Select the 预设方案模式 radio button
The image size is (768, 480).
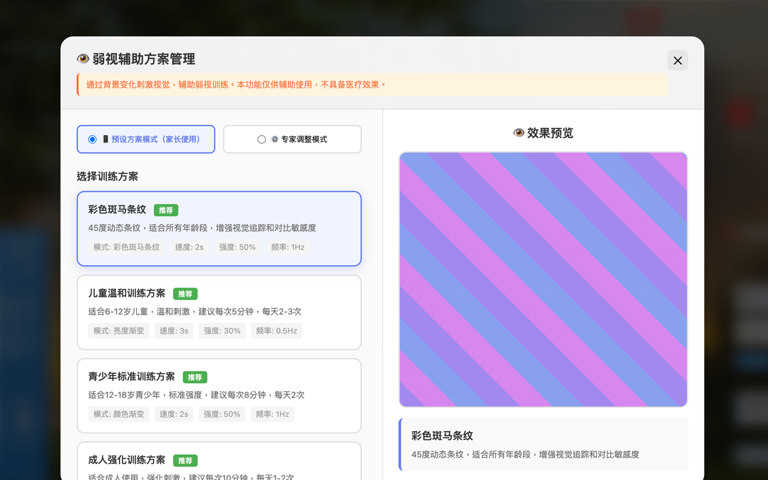[x=92, y=139]
